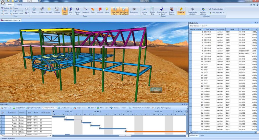Click Display Working Days

[x=161, y=108]
